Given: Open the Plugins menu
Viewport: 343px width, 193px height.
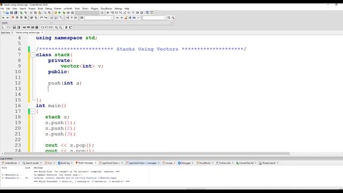Looking at the screenshot, I should pyautogui.click(x=94, y=9).
